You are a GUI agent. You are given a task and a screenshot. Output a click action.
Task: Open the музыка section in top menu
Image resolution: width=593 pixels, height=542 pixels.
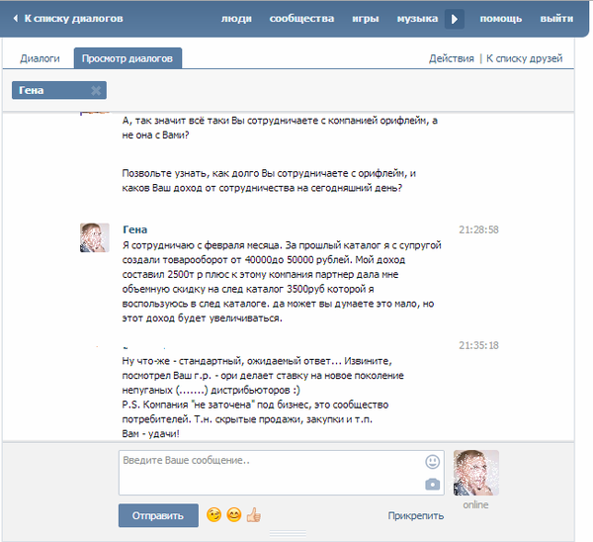point(417,19)
